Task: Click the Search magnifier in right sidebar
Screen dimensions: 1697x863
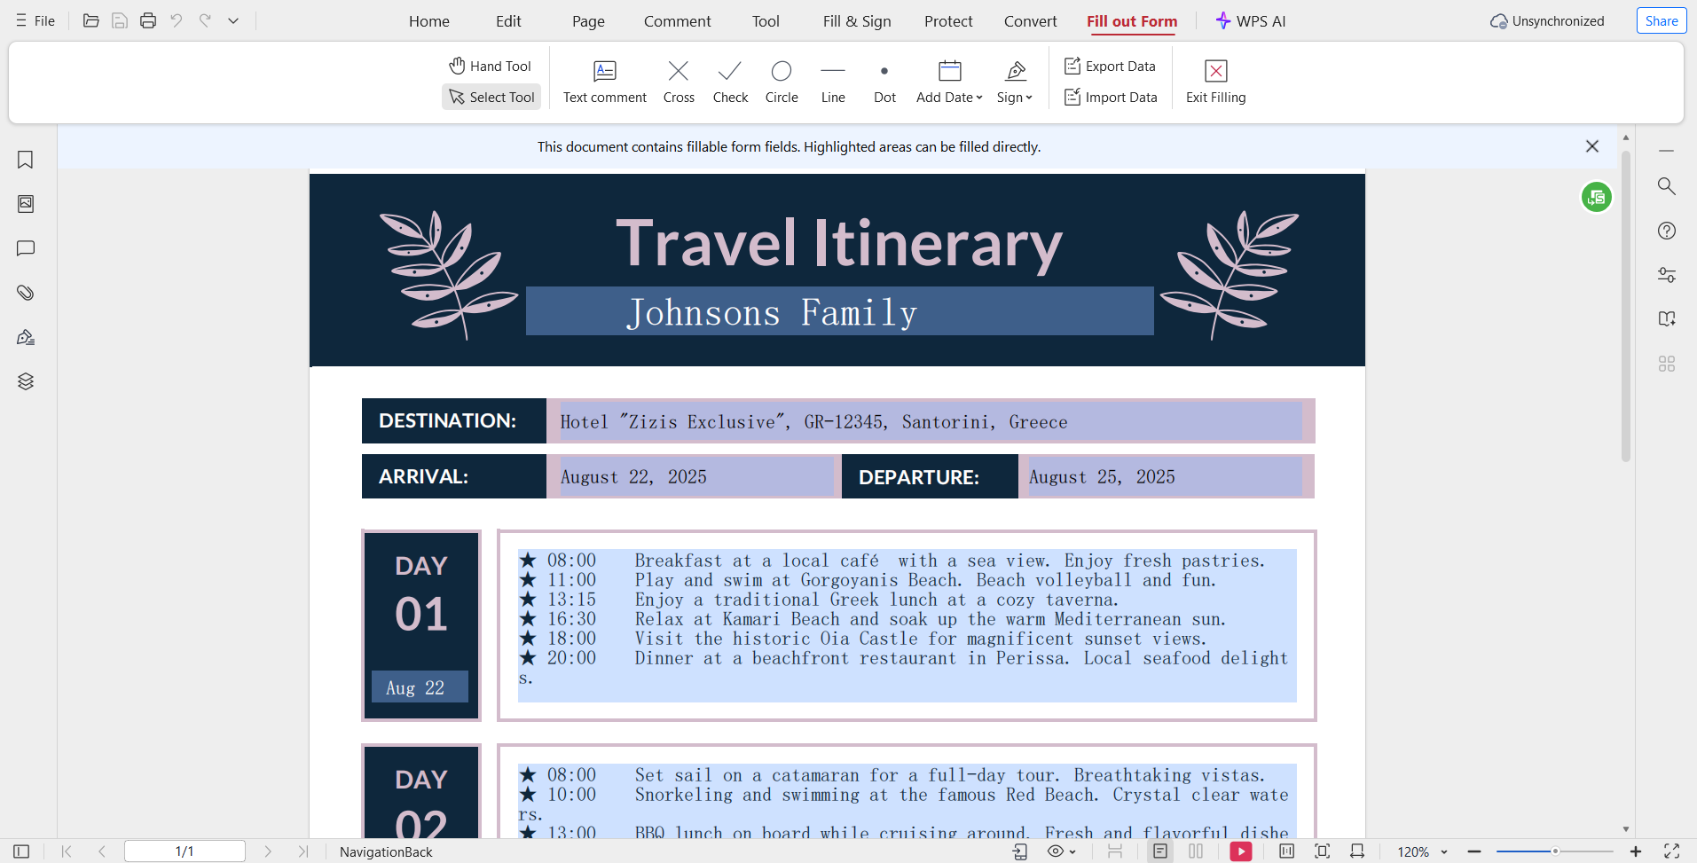Action: [x=1667, y=186]
